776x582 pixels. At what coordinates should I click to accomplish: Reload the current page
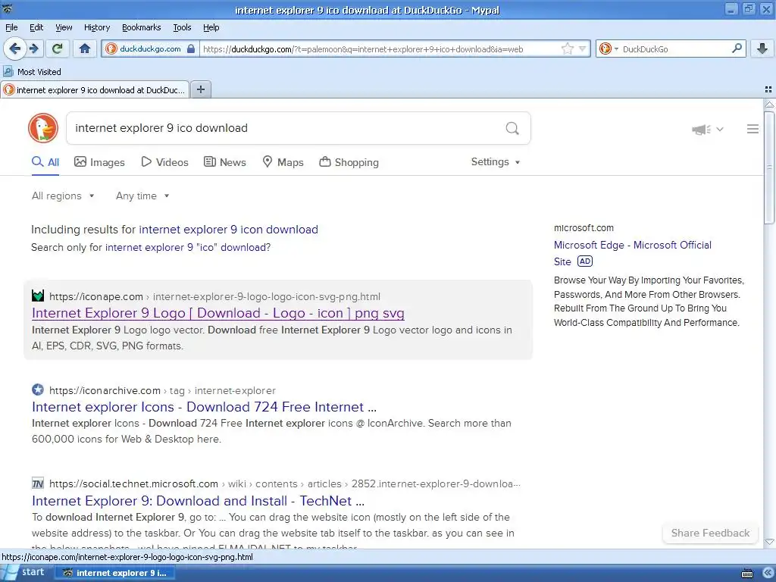point(58,48)
